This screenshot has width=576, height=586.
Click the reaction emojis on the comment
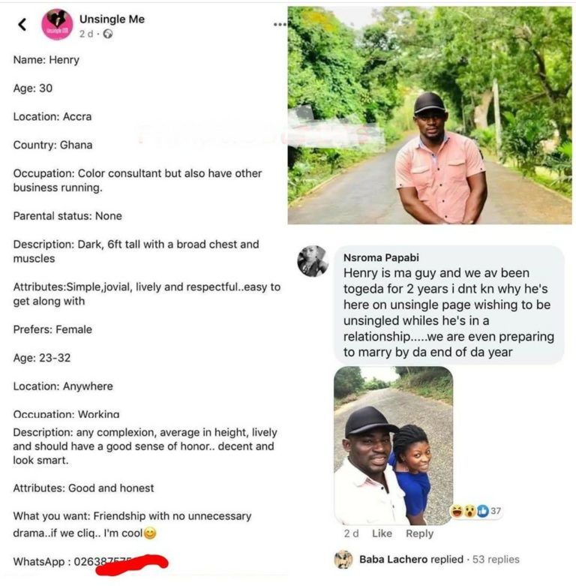(469, 511)
